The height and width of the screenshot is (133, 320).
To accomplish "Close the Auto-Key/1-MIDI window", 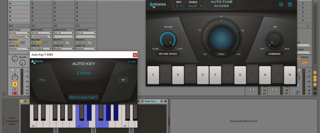I will [135, 55].
